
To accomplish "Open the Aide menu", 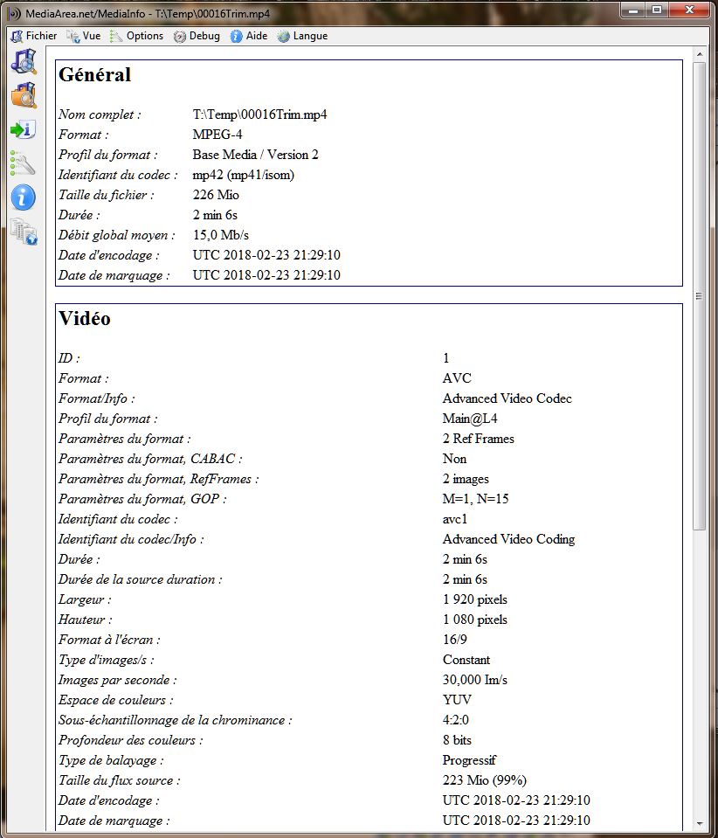I will 249,36.
